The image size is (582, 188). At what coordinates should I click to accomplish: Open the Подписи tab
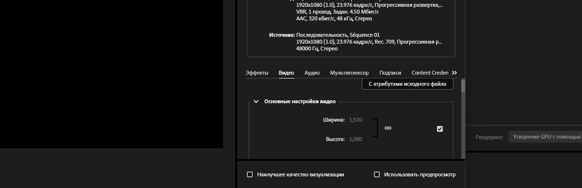(390, 73)
